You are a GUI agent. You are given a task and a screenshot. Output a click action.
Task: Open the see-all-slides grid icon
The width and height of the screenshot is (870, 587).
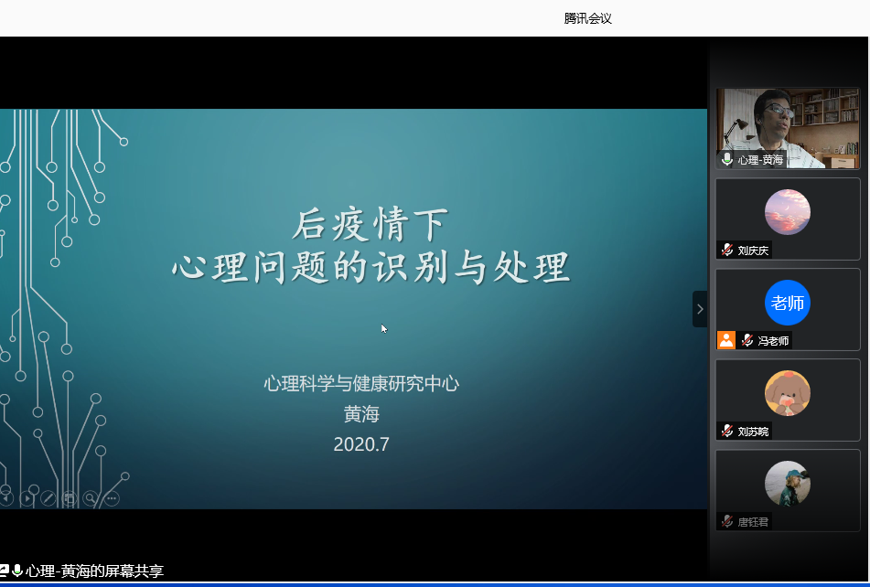click(70, 498)
